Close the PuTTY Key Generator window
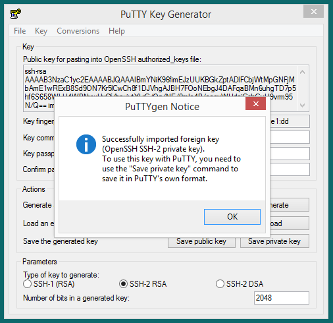The image size is (333, 323). click(313, 11)
